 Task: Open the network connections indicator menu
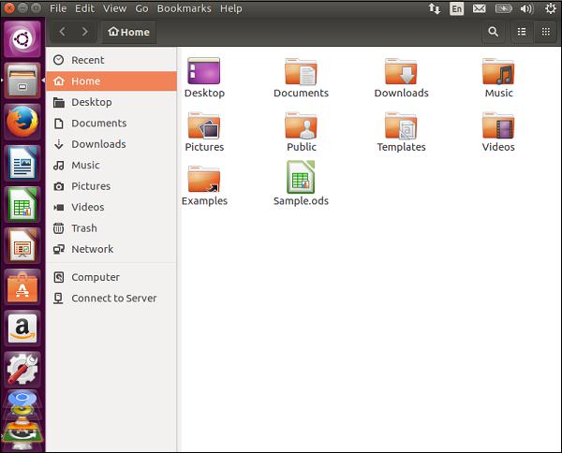coord(433,8)
